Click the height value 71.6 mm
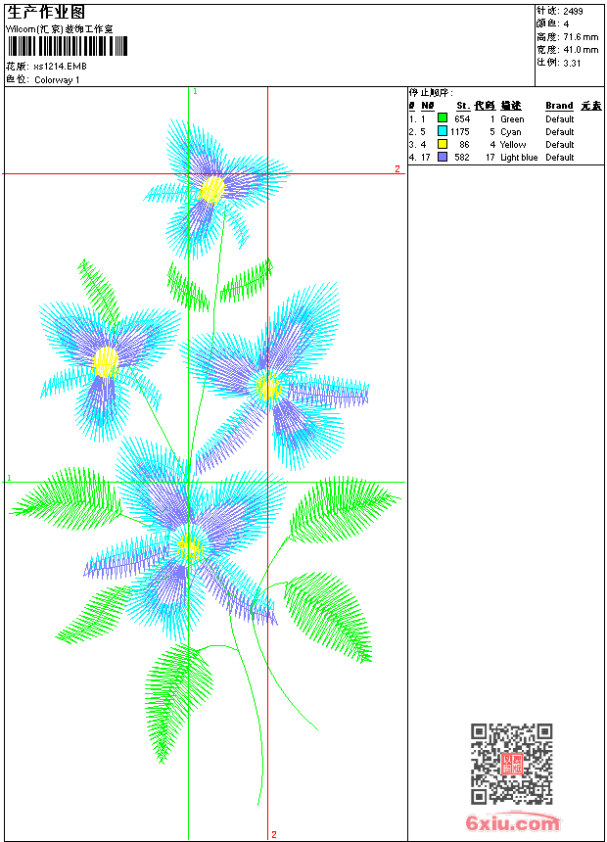Viewport: 607px width, 842px height. [x=581, y=37]
